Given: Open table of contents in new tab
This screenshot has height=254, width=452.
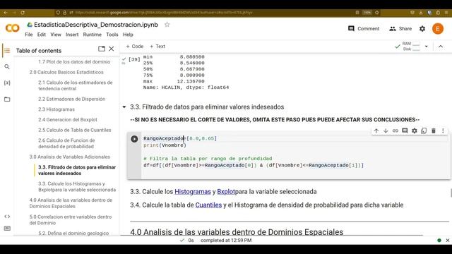Looking at the screenshot, I should pyautogui.click(x=102, y=49).
